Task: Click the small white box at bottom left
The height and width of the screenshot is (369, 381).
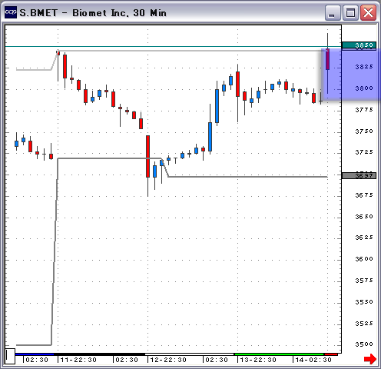Action: coord(10,356)
